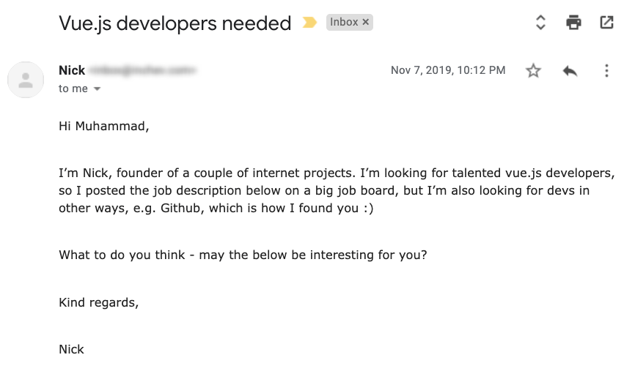Screen dimensions: 624x374
Task: Click the Nov 7, 2019 timestamp
Action: 448,70
